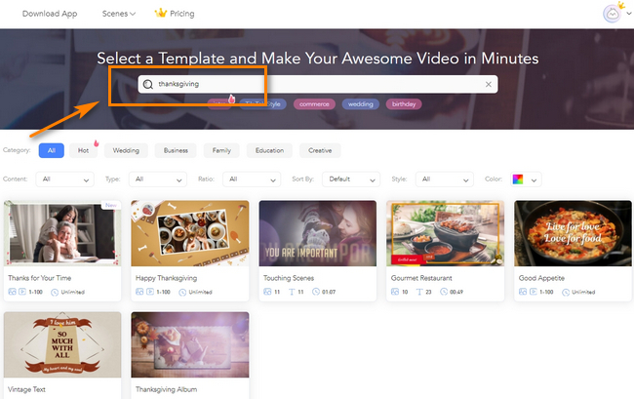Open the Happy Thanksgiving template thumbnail
Image resolution: width=634 pixels, height=399 pixels.
(x=190, y=233)
